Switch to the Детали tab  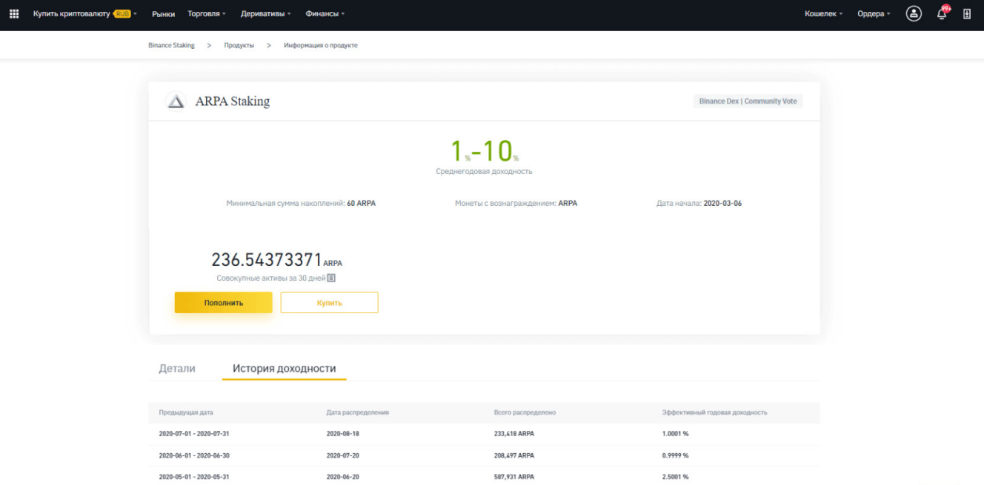pyautogui.click(x=177, y=368)
